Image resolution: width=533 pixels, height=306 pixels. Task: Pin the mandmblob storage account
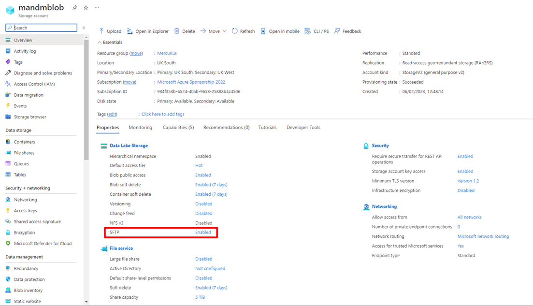[75, 7]
